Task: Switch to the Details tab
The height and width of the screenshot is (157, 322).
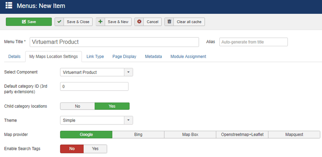Action: 14,56
